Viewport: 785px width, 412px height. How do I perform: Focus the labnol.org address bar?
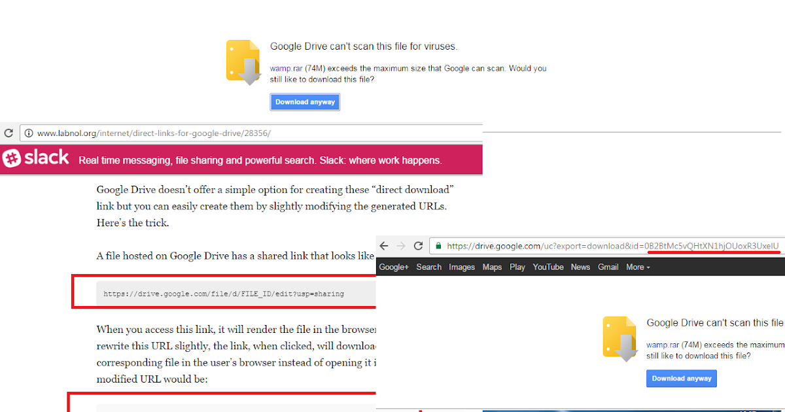pos(251,133)
